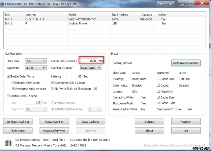Screen dimensions: 211x151
Task: Click the Exit button
Action: (186, 131)
